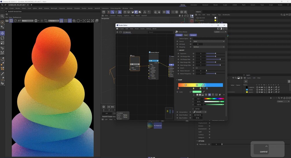Click the clapperboard render icon in RenderView

(x=7, y=21)
